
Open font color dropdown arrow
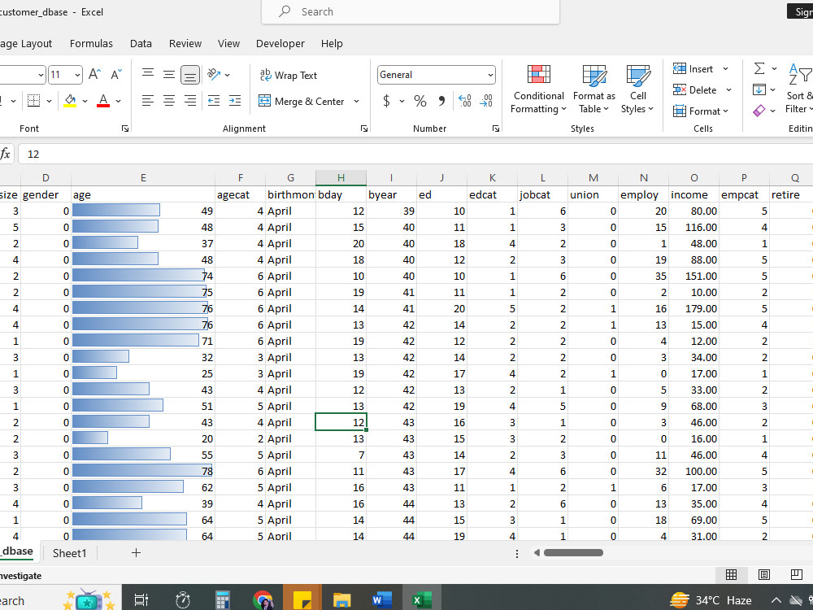click(118, 101)
